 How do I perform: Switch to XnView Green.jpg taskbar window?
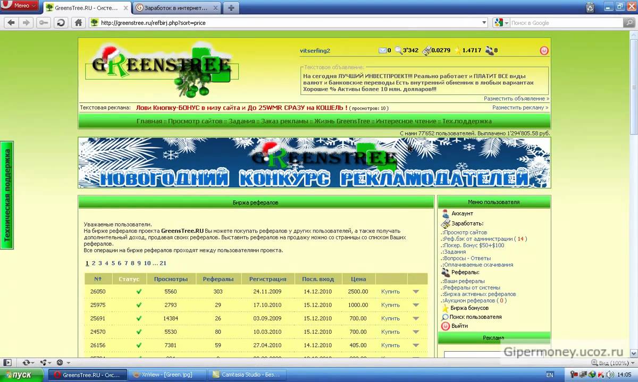coord(168,375)
